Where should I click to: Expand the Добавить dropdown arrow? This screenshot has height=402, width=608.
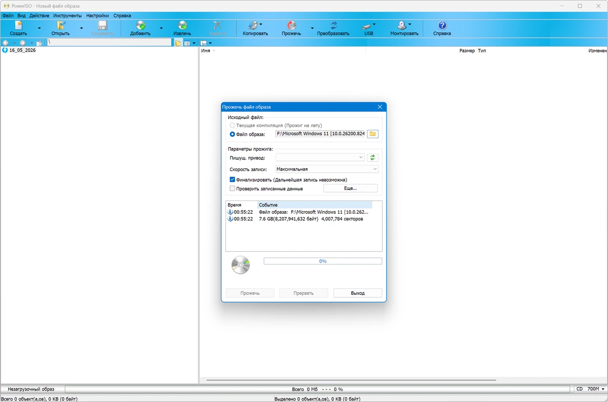[161, 28]
